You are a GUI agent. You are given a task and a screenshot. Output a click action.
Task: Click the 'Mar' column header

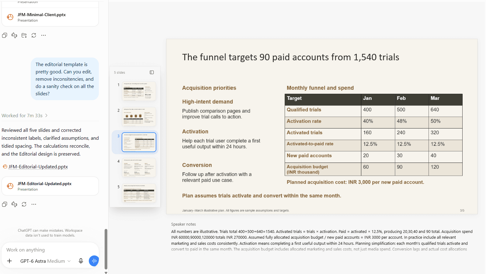point(446,100)
